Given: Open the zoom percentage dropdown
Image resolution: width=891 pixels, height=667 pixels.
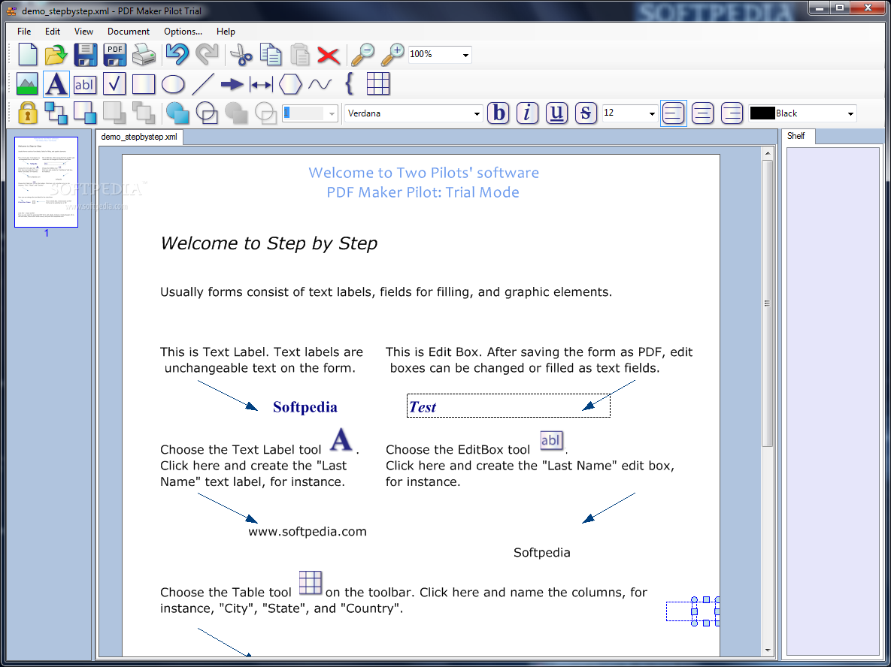Looking at the screenshot, I should click(465, 55).
